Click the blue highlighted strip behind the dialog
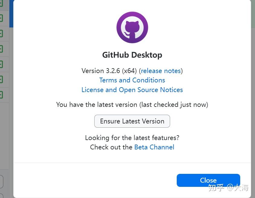255x198 pixels. coord(11,14)
